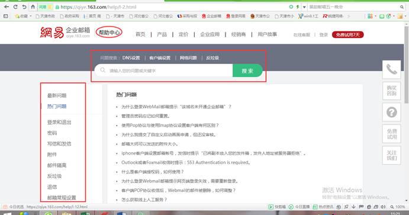Open the 退信 sidebar category

pyautogui.click(x=52, y=187)
